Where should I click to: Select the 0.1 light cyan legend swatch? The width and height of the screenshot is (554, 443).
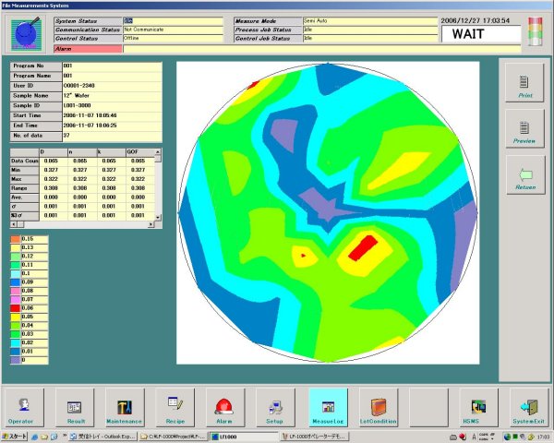(x=16, y=274)
